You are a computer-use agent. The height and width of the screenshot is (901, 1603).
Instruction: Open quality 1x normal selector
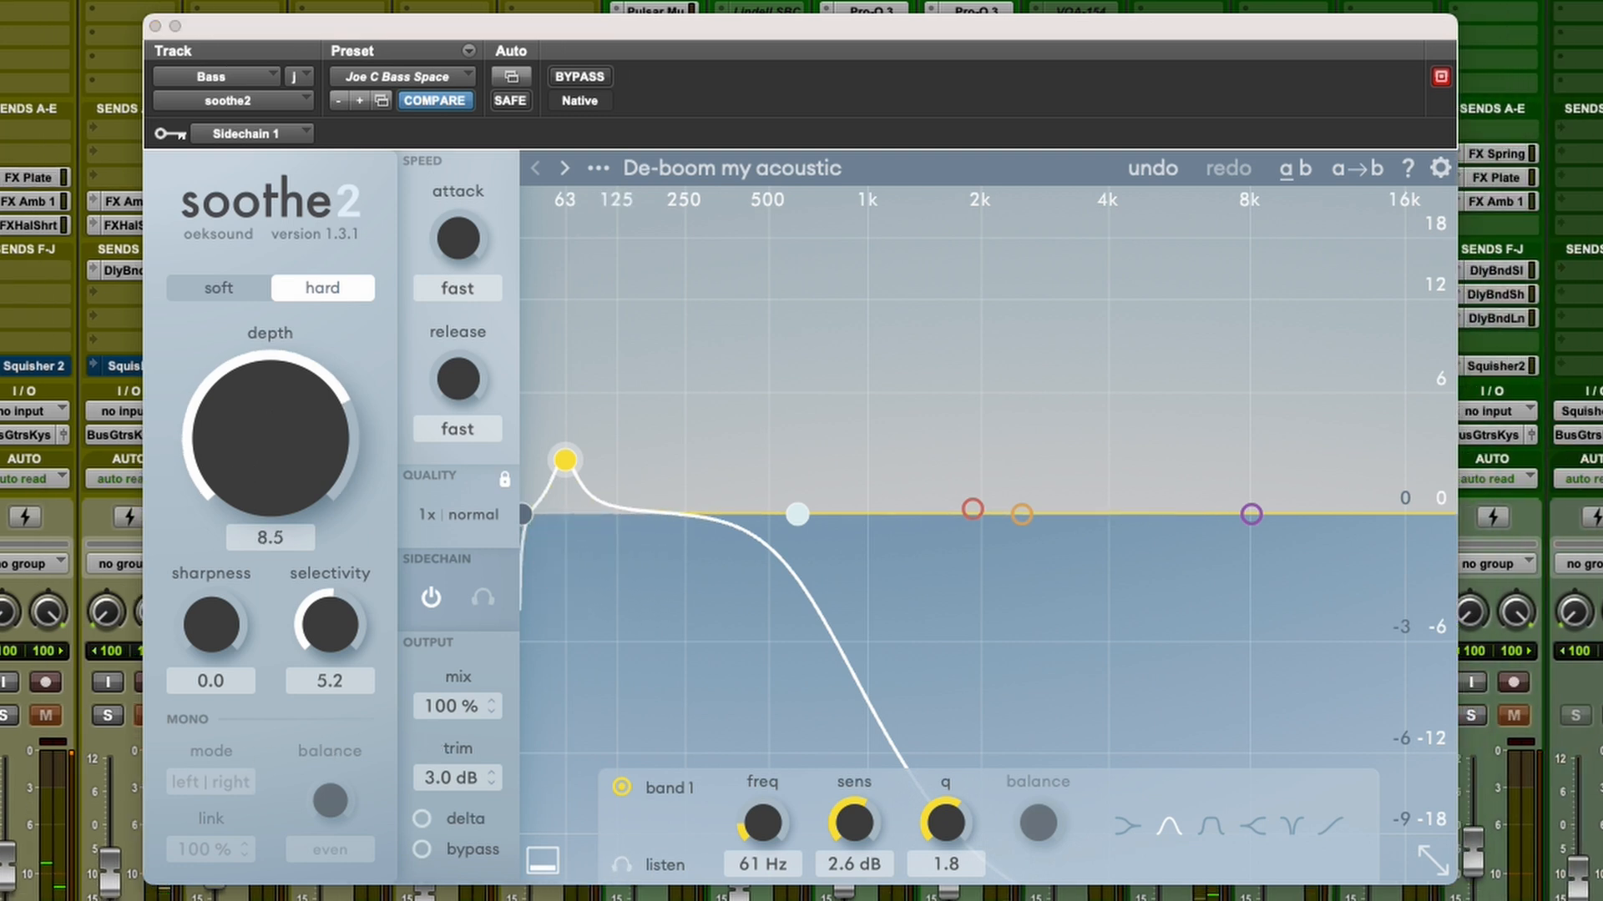click(x=458, y=515)
